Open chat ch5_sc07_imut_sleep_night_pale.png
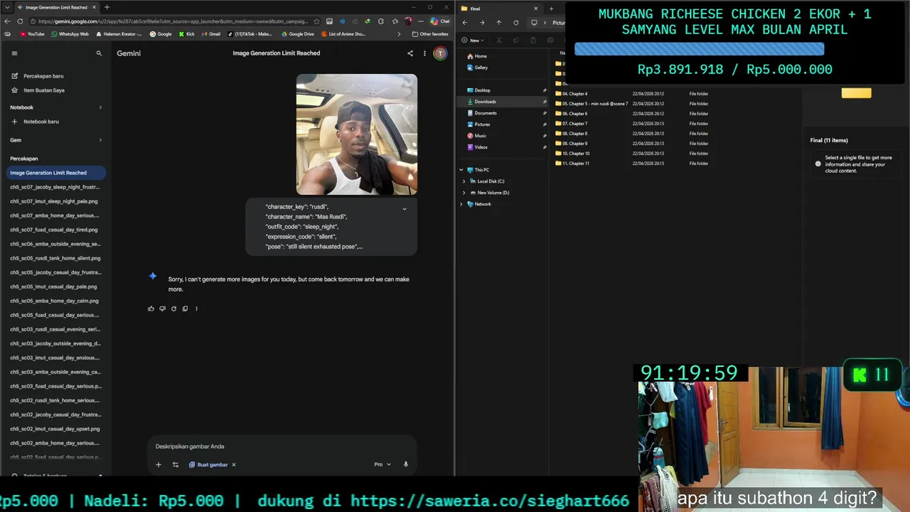This screenshot has width=910, height=512. (54, 201)
